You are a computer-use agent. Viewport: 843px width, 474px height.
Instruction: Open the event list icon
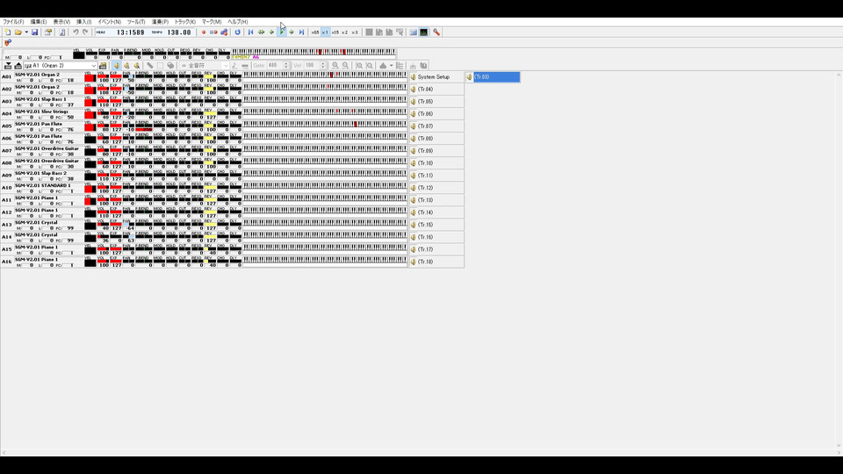tap(400, 66)
